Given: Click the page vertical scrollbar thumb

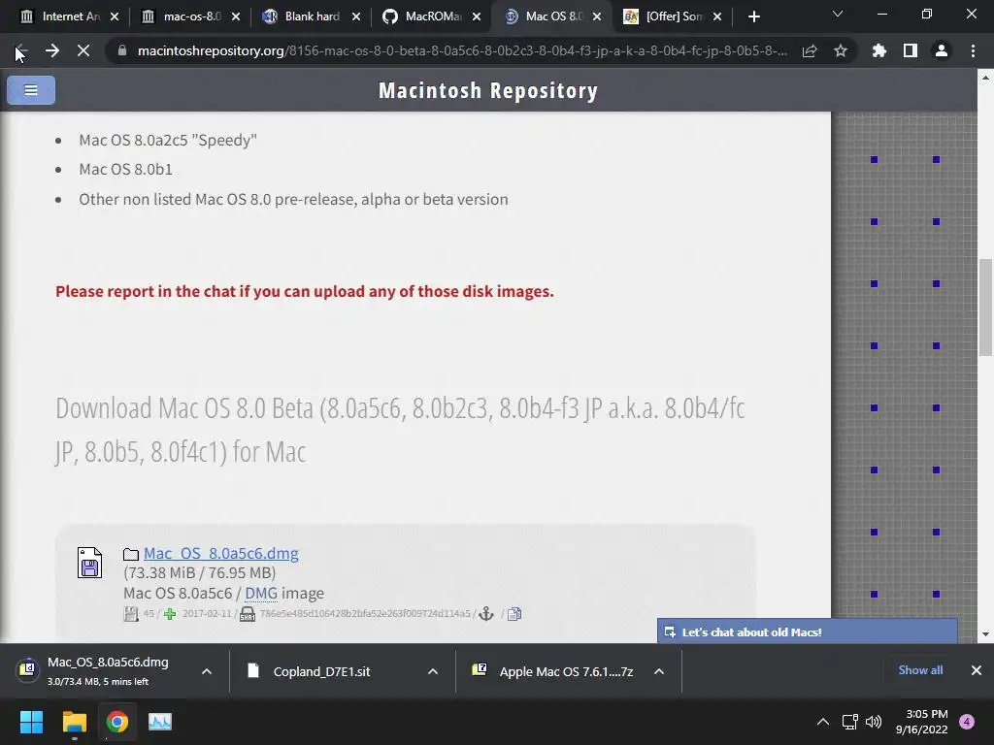Looking at the screenshot, I should [x=985, y=308].
